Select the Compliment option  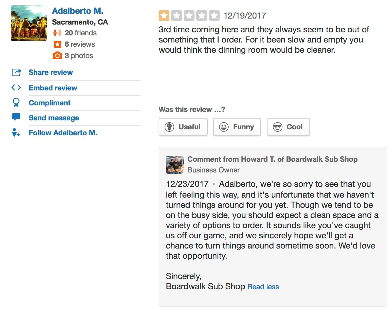pos(49,103)
